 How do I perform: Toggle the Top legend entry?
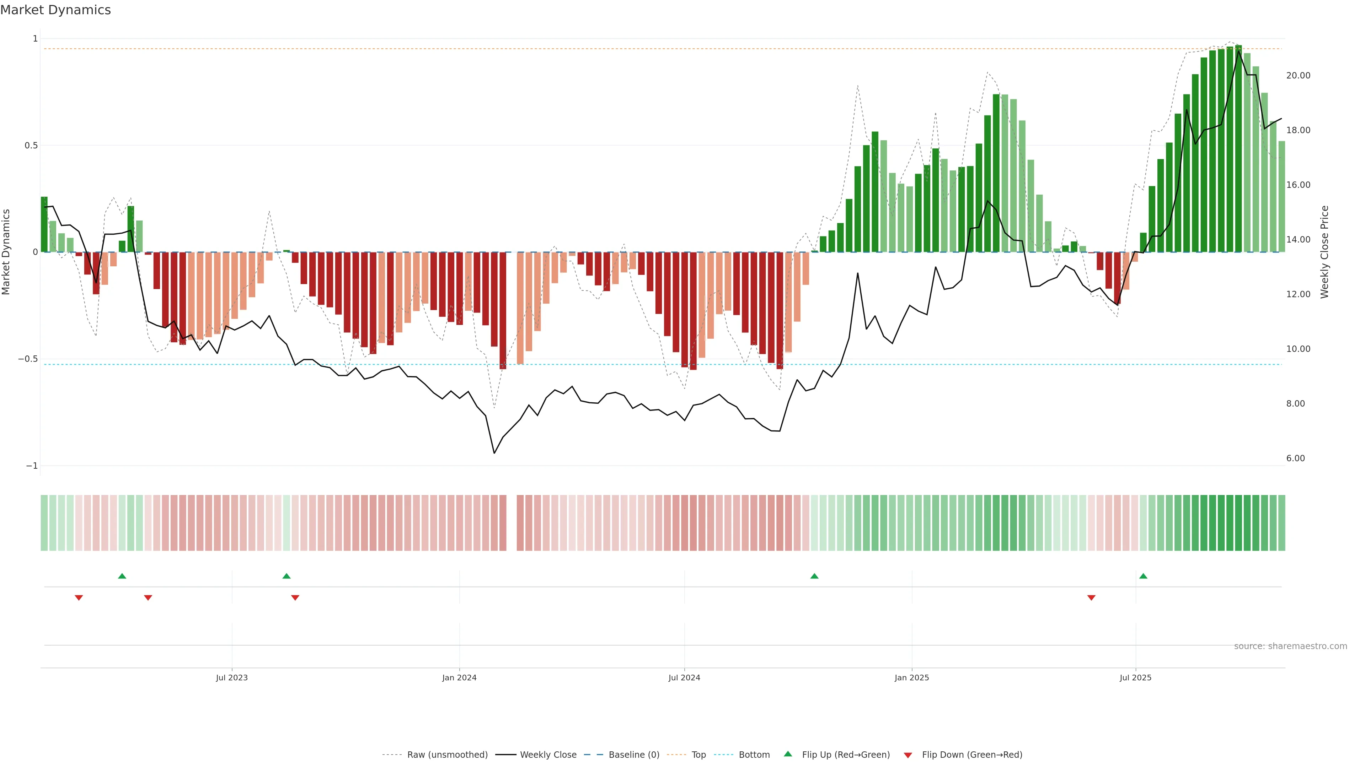tap(698, 755)
